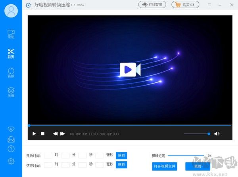
Task: Stop video playback
Action: click(x=43, y=133)
